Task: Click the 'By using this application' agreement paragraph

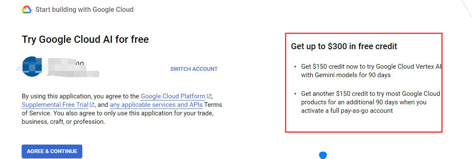Action: point(122,109)
